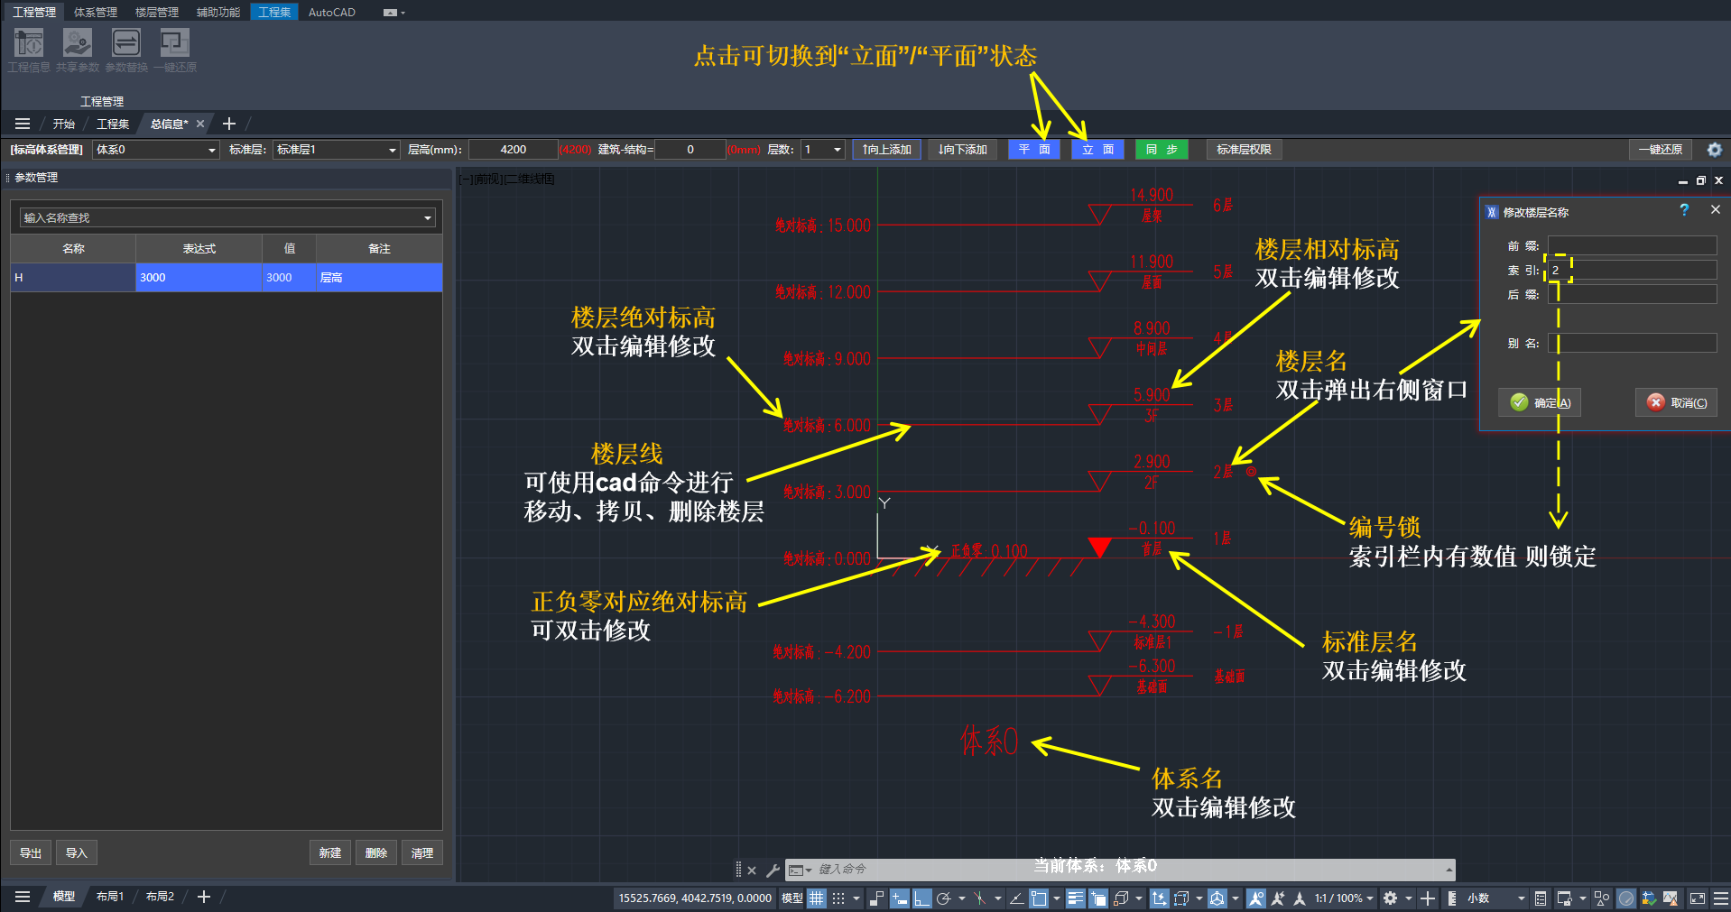Screen dimensions: 1731x912
Task: Switch view with the 平面 button
Action: pyautogui.click(x=1034, y=150)
